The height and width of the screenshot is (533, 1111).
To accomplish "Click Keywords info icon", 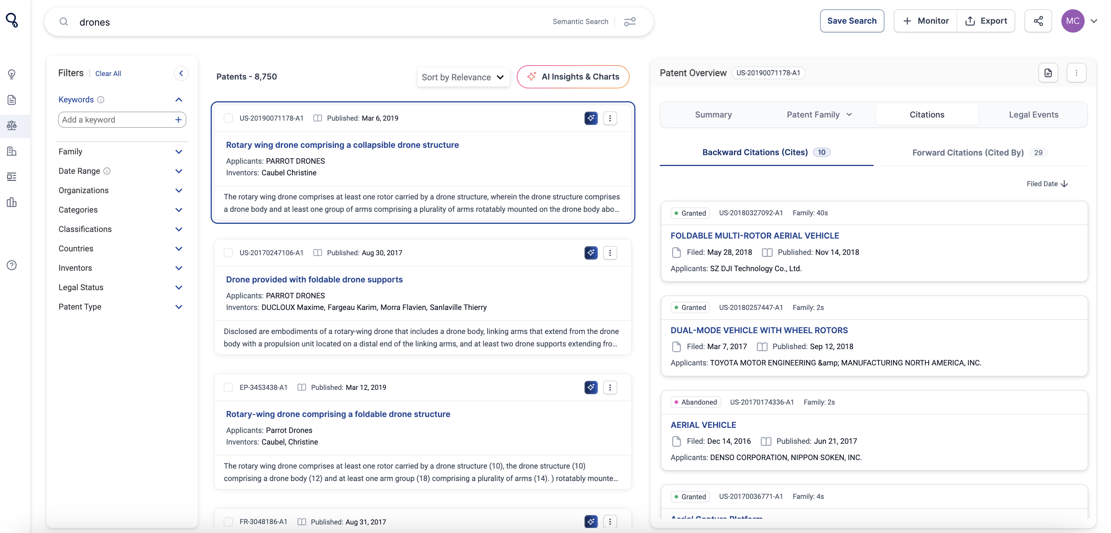I will 100,100.
